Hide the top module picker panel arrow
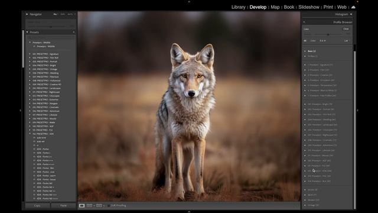The height and width of the screenshot is (213, 378). pos(189,1)
